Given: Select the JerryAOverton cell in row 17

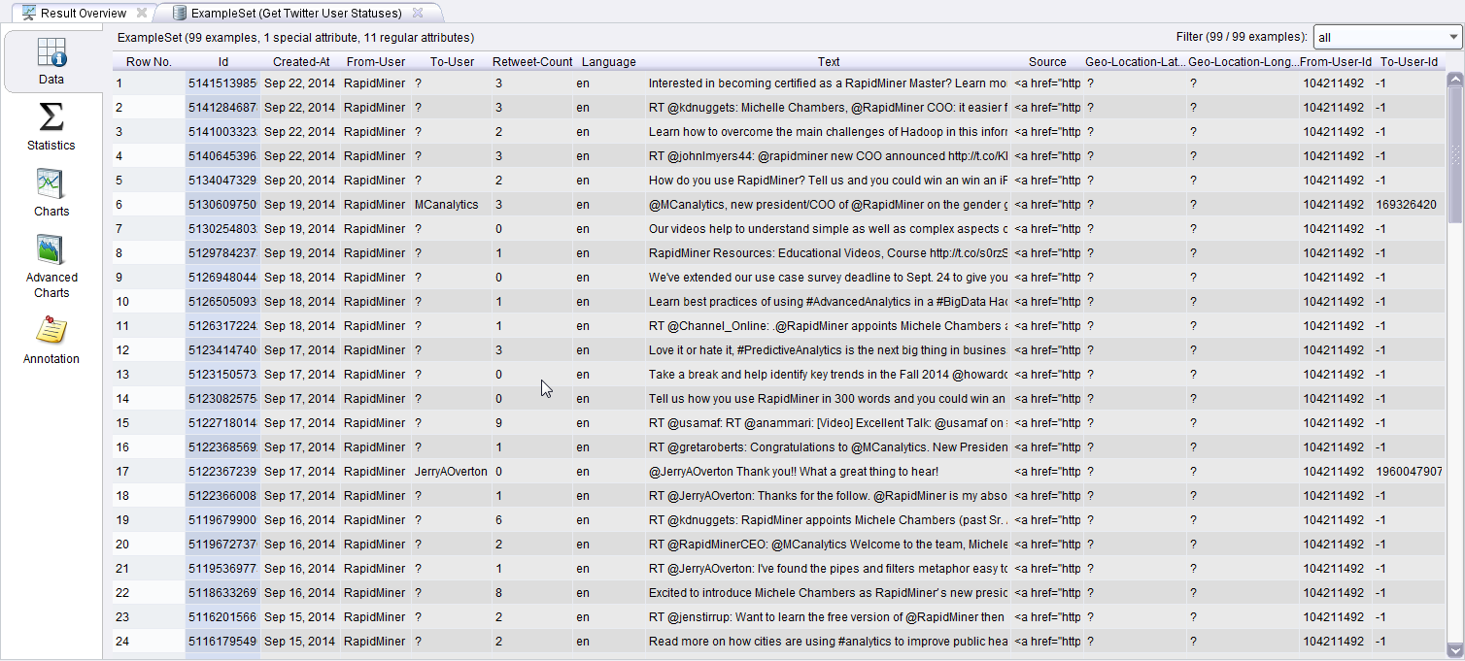Looking at the screenshot, I should coord(451,472).
